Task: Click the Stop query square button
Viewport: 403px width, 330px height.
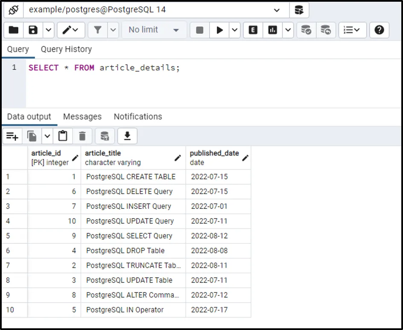Action: (199, 30)
